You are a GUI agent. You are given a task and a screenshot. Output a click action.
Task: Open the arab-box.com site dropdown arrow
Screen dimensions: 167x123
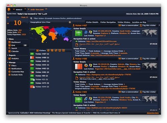(28, 9)
